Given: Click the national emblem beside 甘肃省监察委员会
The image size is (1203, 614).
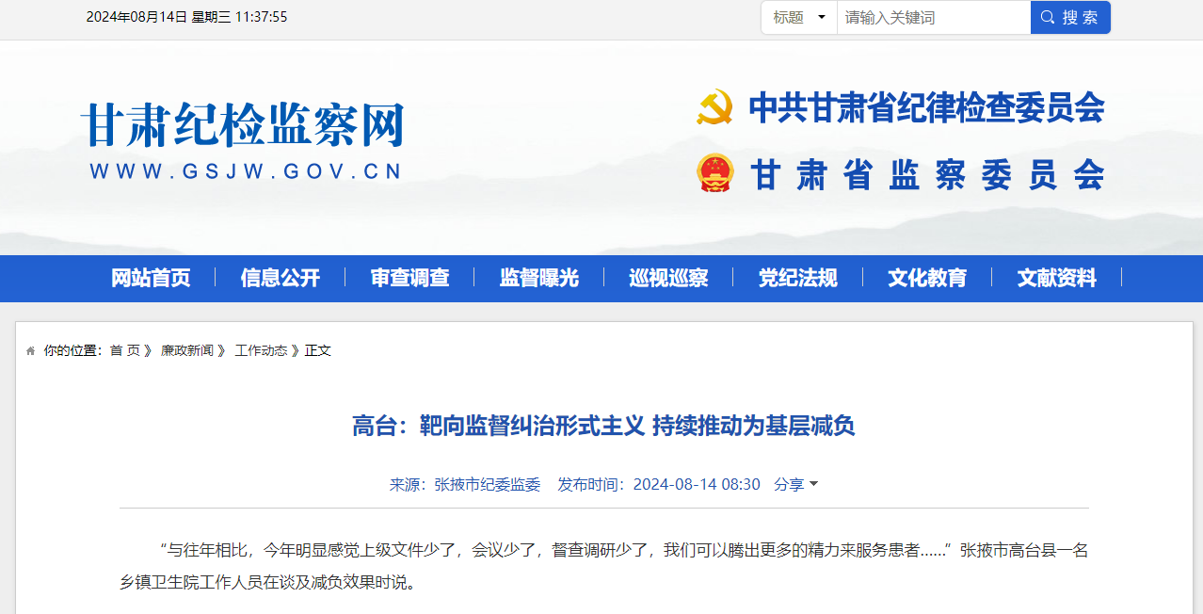Looking at the screenshot, I should pyautogui.click(x=714, y=173).
